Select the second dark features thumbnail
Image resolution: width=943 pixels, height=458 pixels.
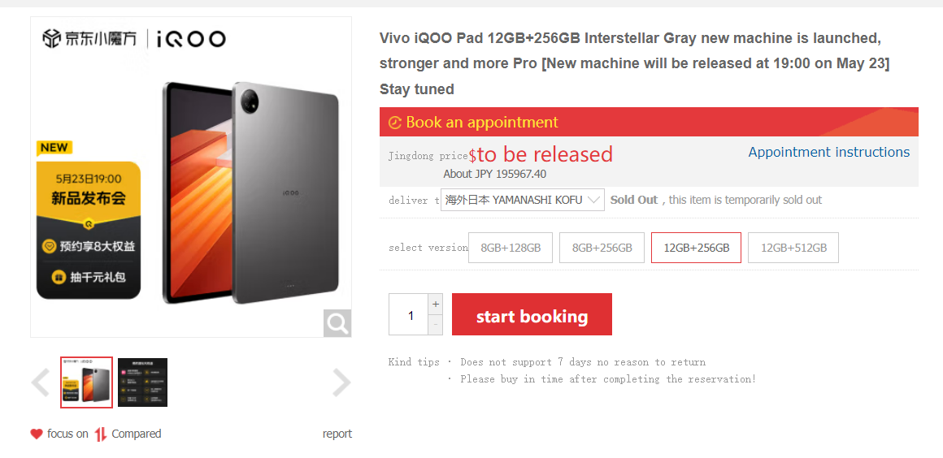[142, 382]
